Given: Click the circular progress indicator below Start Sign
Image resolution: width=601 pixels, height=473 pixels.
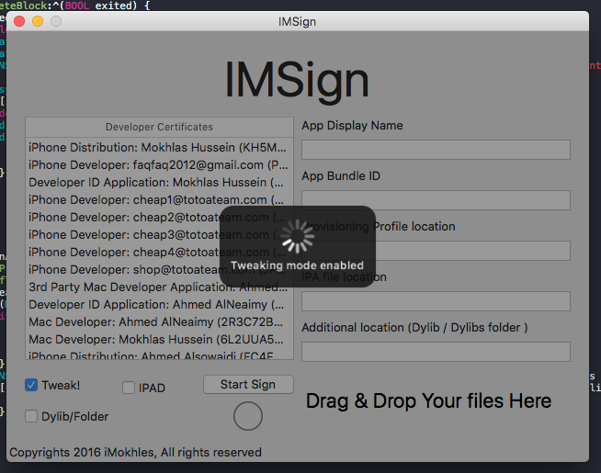Looking at the screenshot, I should click(248, 416).
